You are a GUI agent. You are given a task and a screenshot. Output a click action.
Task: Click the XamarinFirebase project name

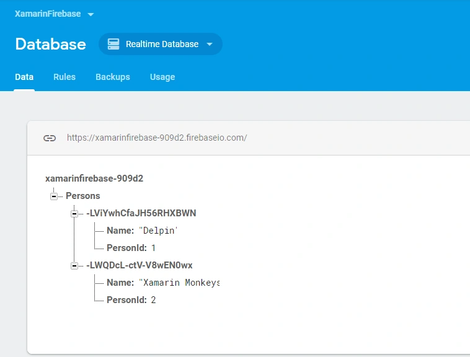[48, 14]
